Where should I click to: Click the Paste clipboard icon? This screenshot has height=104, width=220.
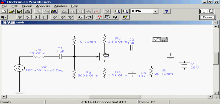pyautogui.click(x=54, y=11)
